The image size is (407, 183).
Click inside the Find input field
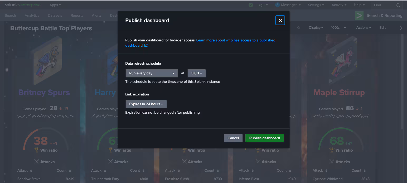pos(383,5)
